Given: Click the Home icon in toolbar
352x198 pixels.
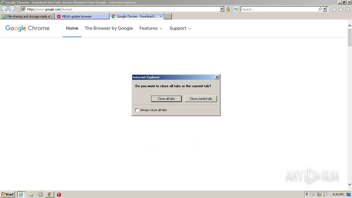Looking at the screenshot, I should pyautogui.click(x=334, y=10).
